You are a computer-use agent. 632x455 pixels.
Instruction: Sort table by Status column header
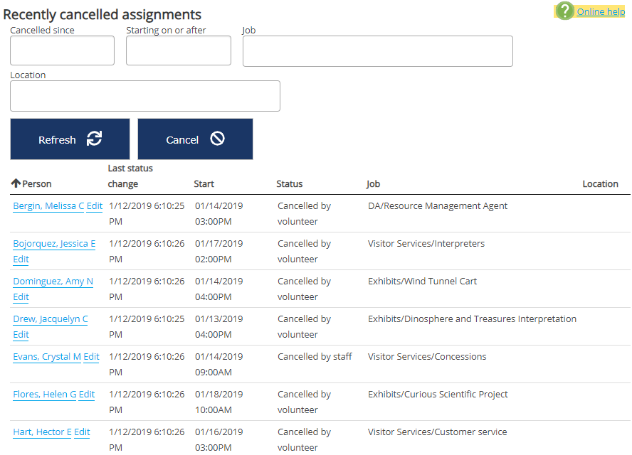point(289,183)
